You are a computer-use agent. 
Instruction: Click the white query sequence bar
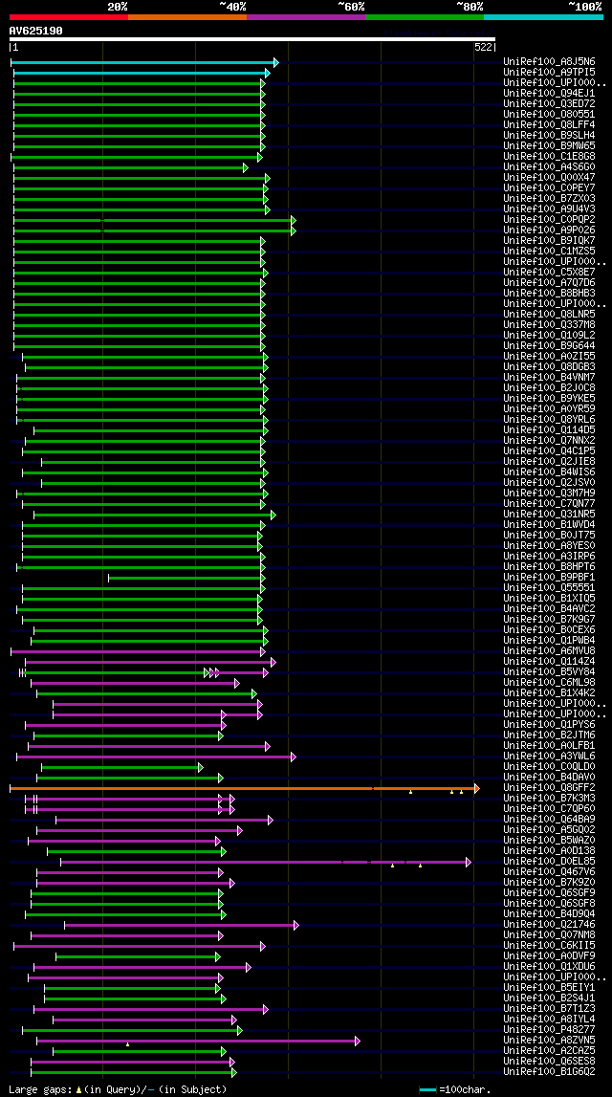[252, 40]
